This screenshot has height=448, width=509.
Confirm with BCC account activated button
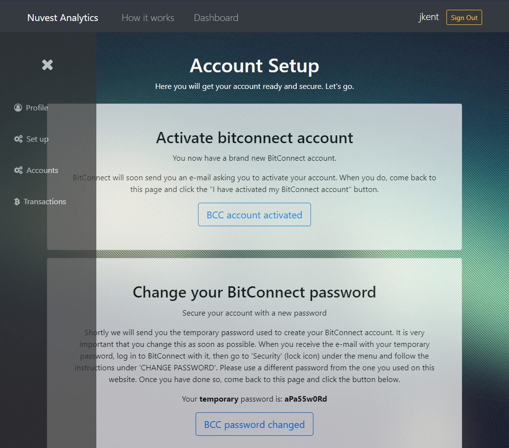(x=254, y=215)
